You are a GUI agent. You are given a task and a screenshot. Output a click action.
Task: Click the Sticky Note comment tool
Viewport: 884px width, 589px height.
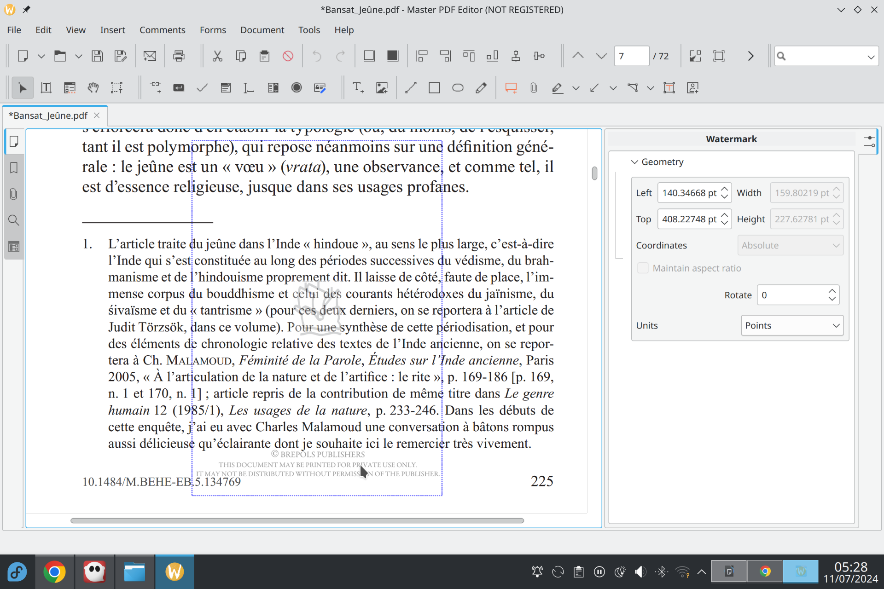[511, 88]
